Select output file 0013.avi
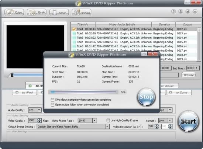Viewport: 203px width, 149px height. pos(182,34)
